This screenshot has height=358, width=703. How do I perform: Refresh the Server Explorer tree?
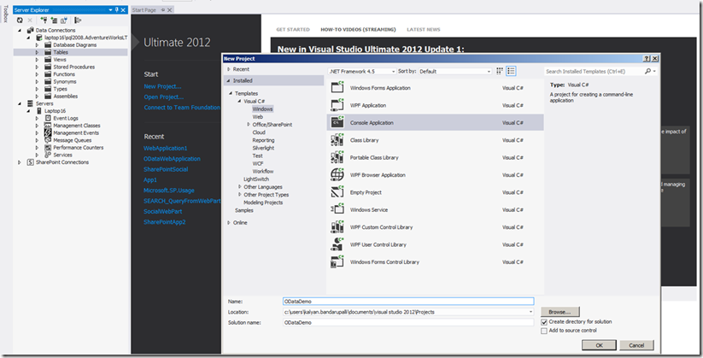[20, 21]
